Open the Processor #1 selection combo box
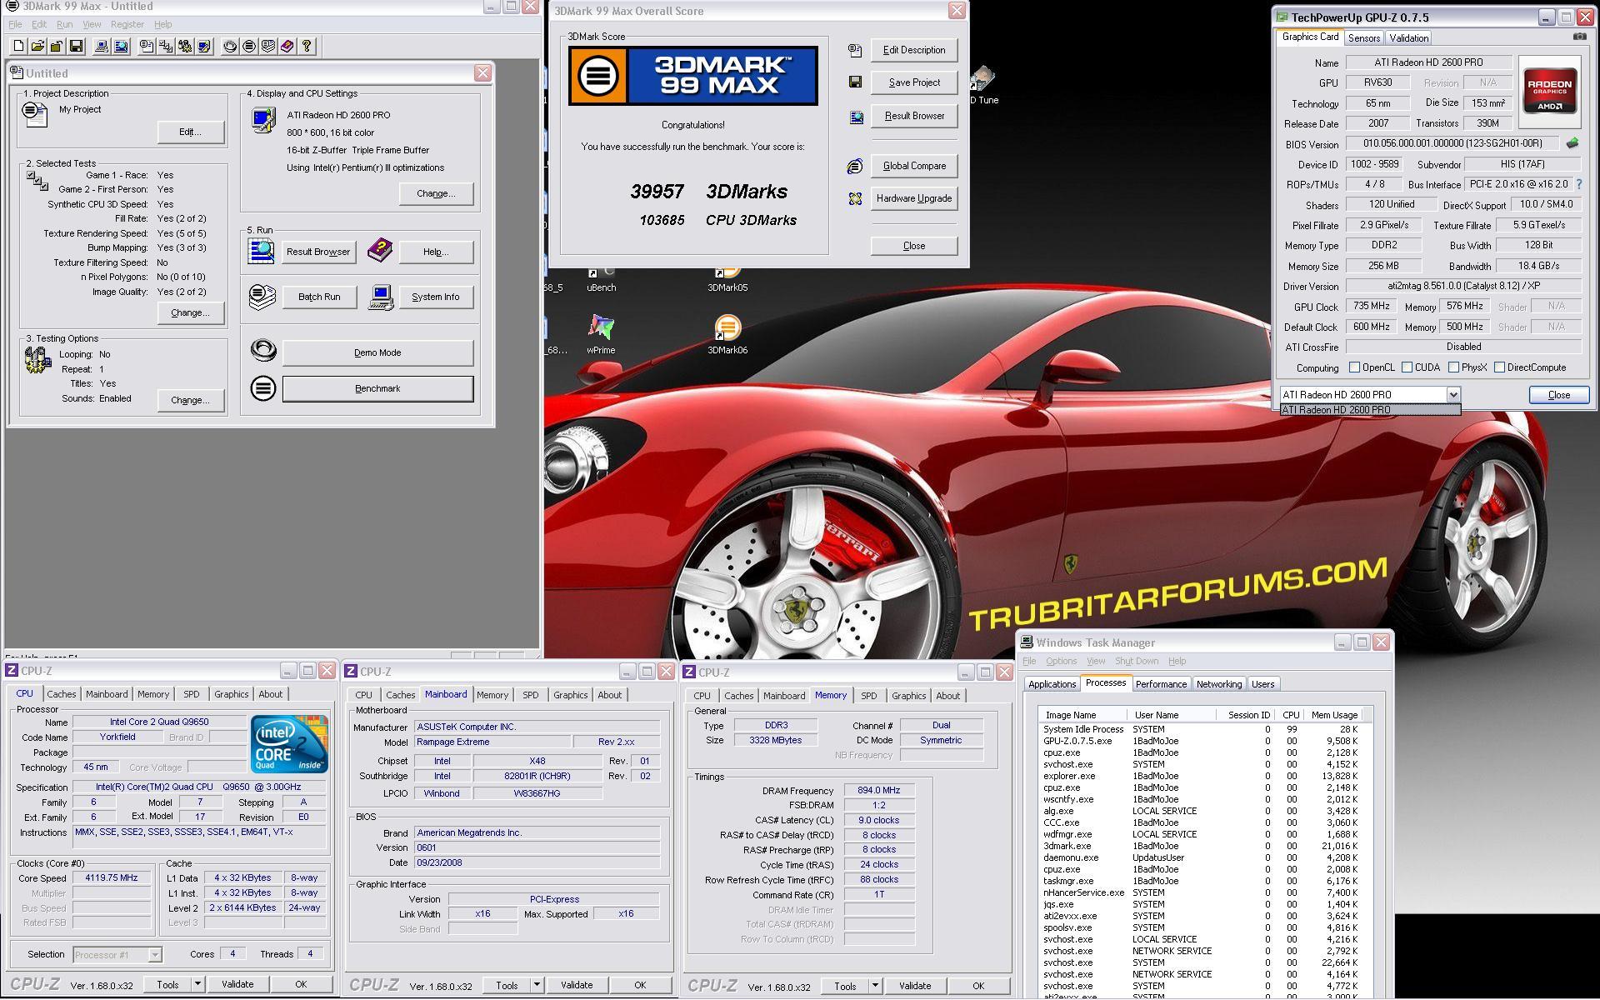Screen dimensions: 1600x1000 [x=117, y=955]
